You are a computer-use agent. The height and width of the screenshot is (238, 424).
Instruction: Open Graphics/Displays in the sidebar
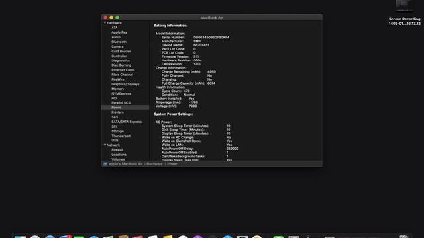(125, 84)
